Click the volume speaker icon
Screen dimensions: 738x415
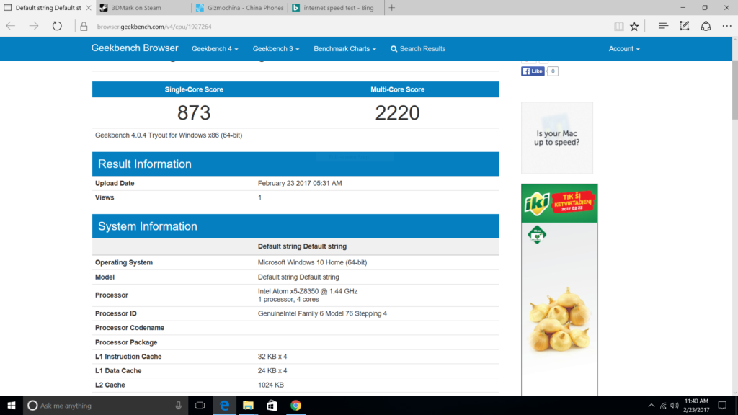[675, 405]
